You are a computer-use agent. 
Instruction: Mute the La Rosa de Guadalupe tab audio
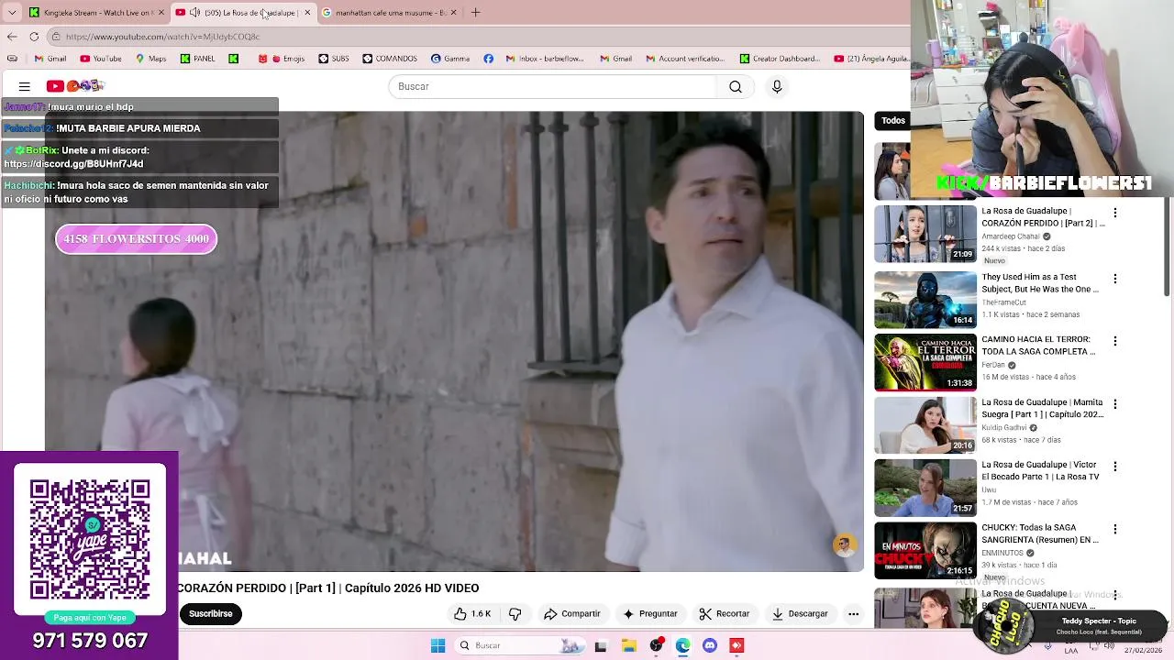194,13
